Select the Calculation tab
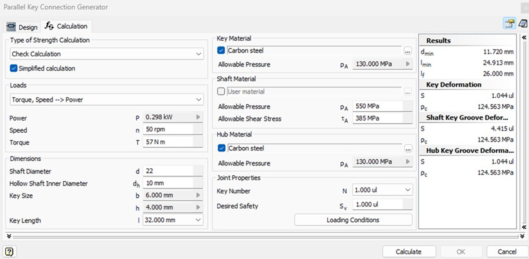Viewport: 529px width, 259px height. (66, 26)
